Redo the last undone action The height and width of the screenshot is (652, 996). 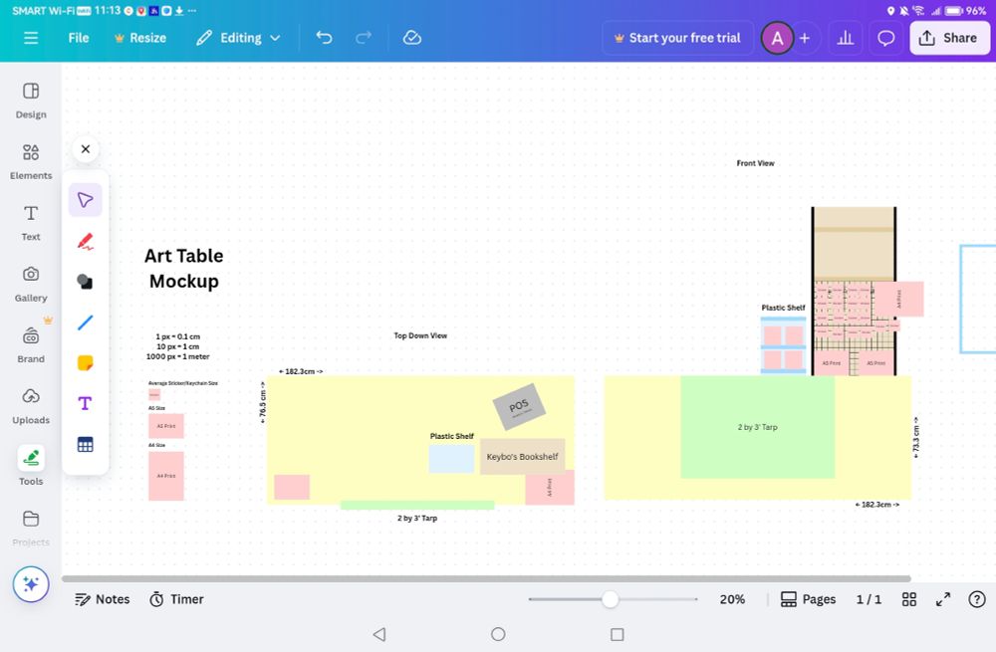pos(364,38)
